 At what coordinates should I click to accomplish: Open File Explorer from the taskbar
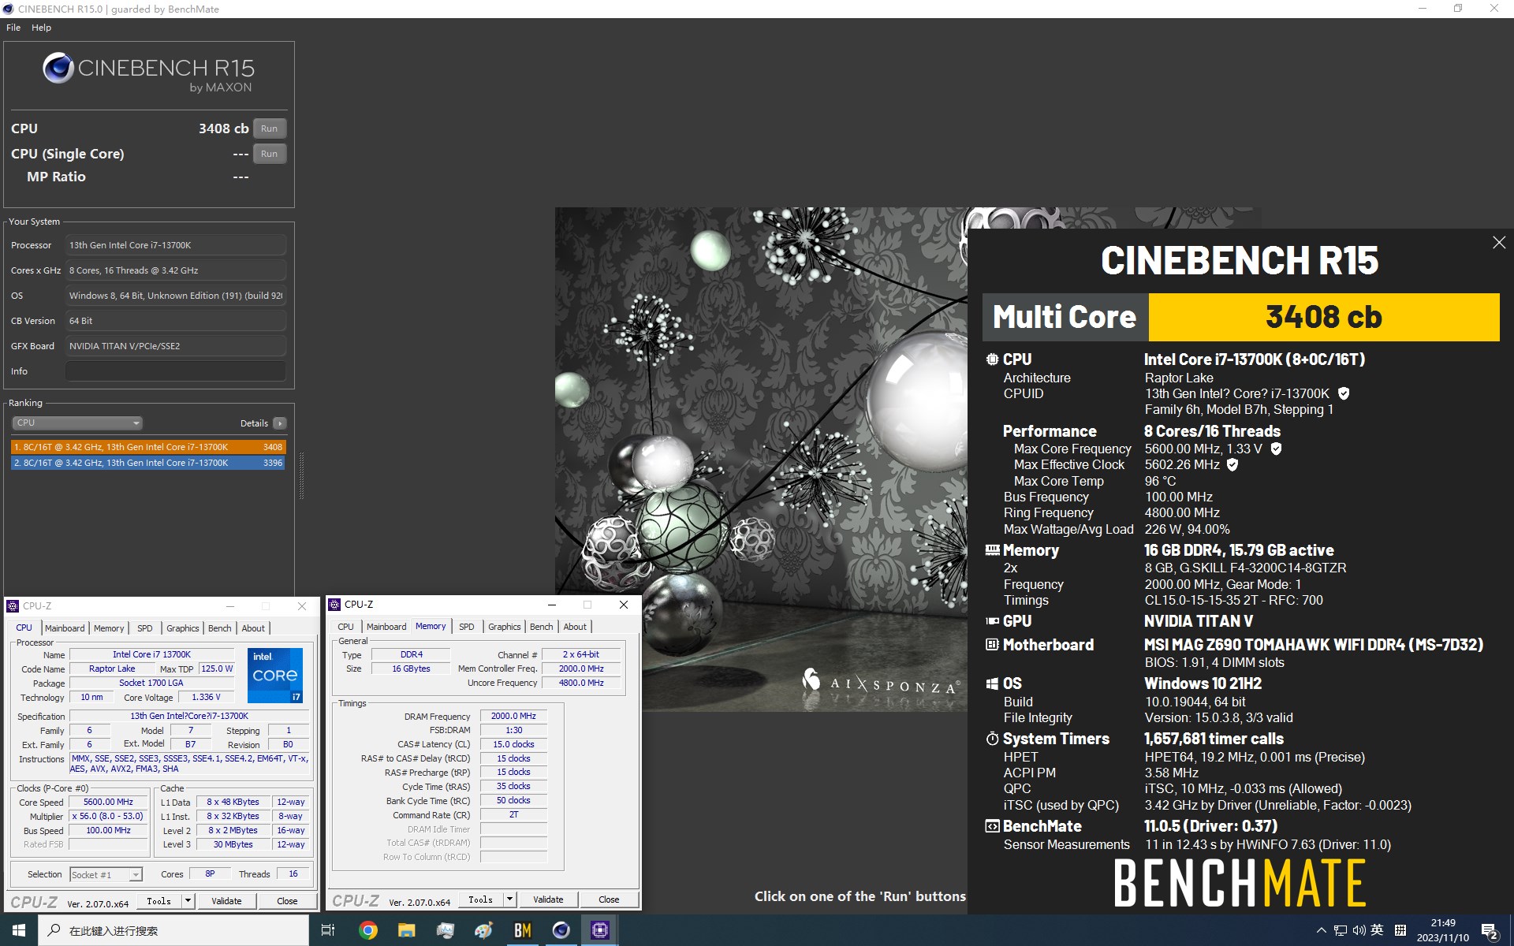(x=407, y=930)
